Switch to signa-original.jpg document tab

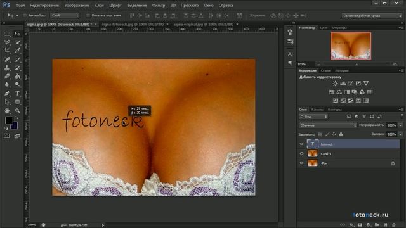tap(204, 24)
